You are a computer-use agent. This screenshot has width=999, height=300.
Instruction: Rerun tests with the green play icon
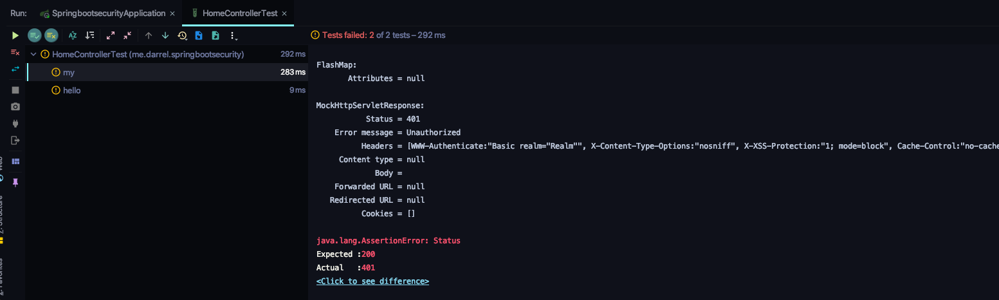pos(15,35)
